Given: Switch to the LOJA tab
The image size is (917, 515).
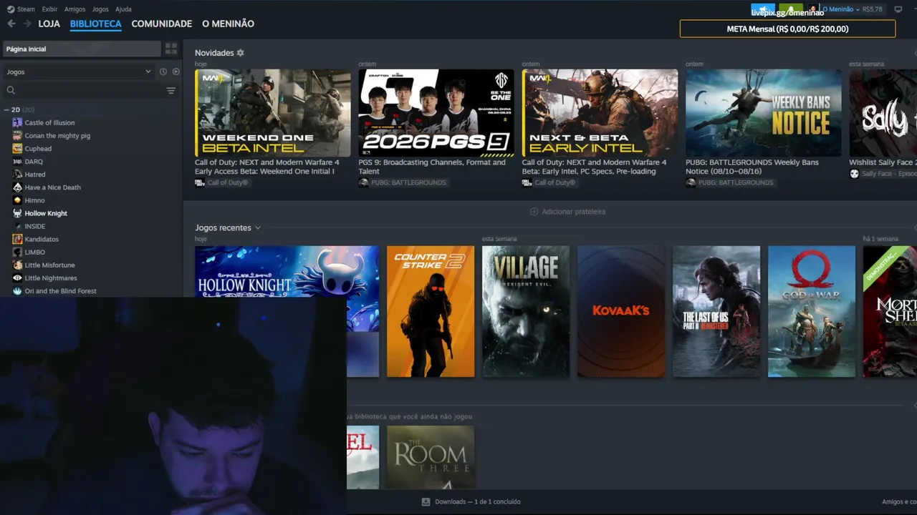Looking at the screenshot, I should (x=49, y=24).
